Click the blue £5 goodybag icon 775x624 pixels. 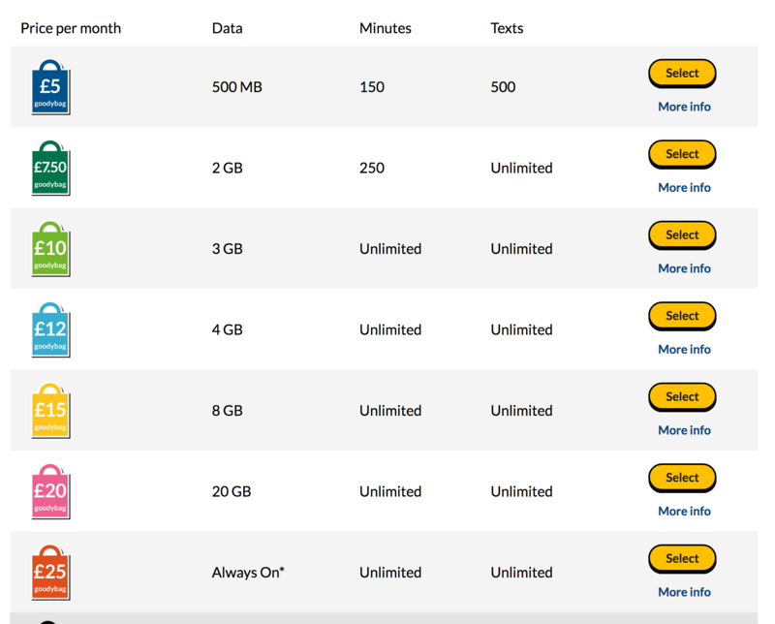click(50, 87)
